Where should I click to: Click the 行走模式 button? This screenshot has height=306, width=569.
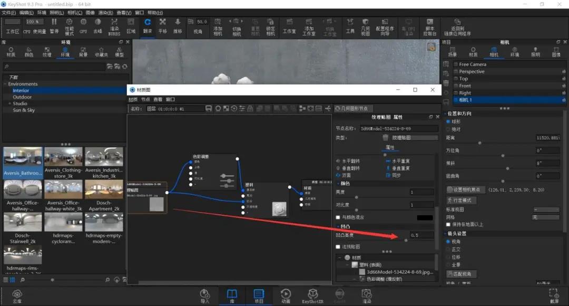[x=461, y=200]
